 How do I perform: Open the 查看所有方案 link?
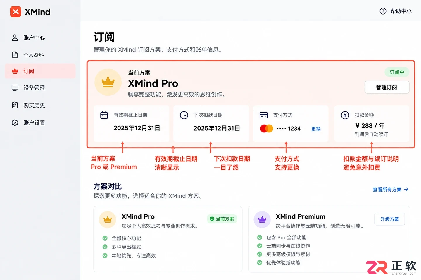click(391, 190)
